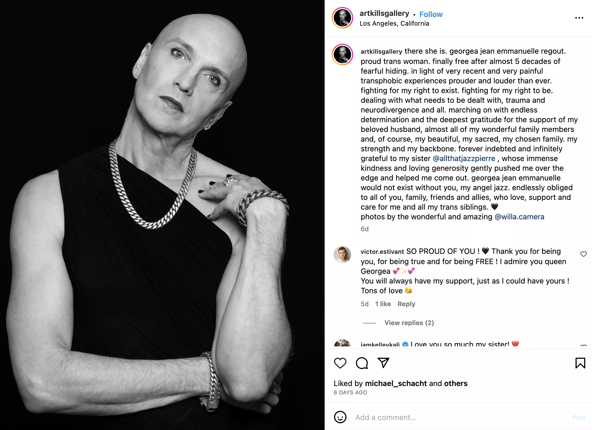Open the emoji picker smiley icon
The image size is (592, 430).
click(340, 417)
